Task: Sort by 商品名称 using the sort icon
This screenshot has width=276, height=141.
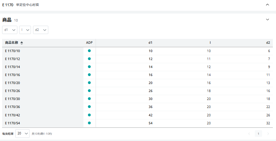Action: [22, 43]
